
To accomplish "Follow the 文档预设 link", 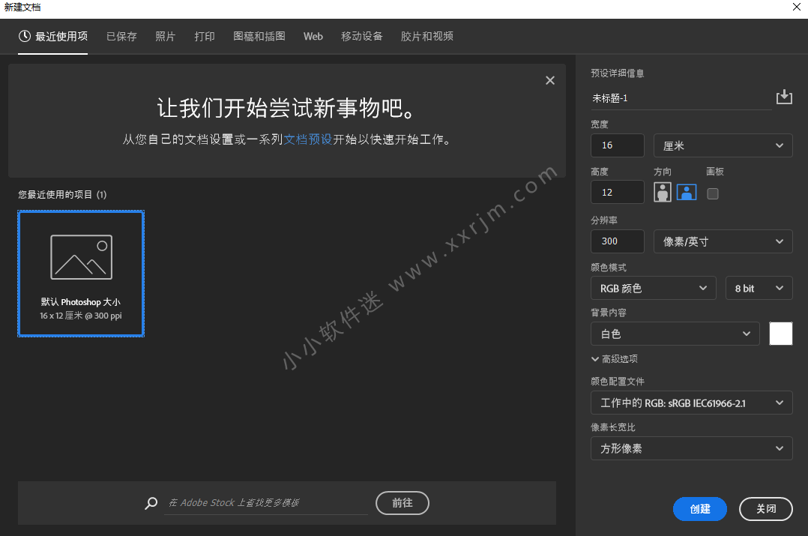I will (x=307, y=139).
